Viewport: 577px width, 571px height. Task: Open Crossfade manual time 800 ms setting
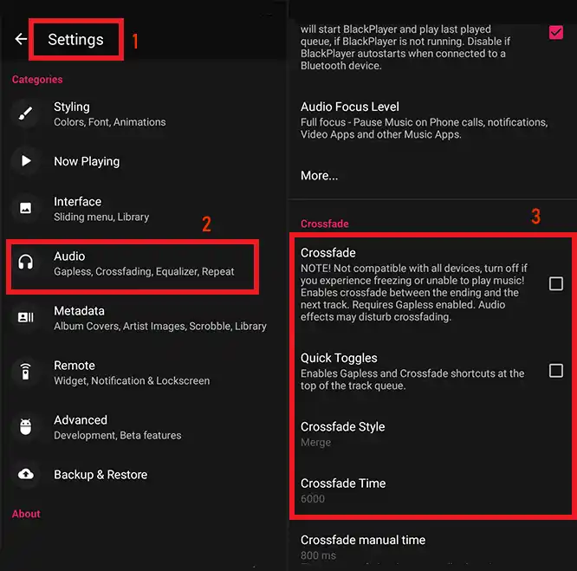click(432, 547)
